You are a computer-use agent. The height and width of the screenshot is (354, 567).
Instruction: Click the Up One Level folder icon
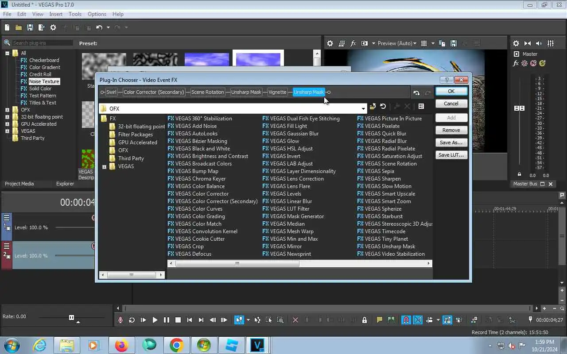373,107
